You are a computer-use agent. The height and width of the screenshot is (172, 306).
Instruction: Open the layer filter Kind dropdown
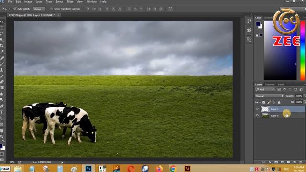coord(265,89)
